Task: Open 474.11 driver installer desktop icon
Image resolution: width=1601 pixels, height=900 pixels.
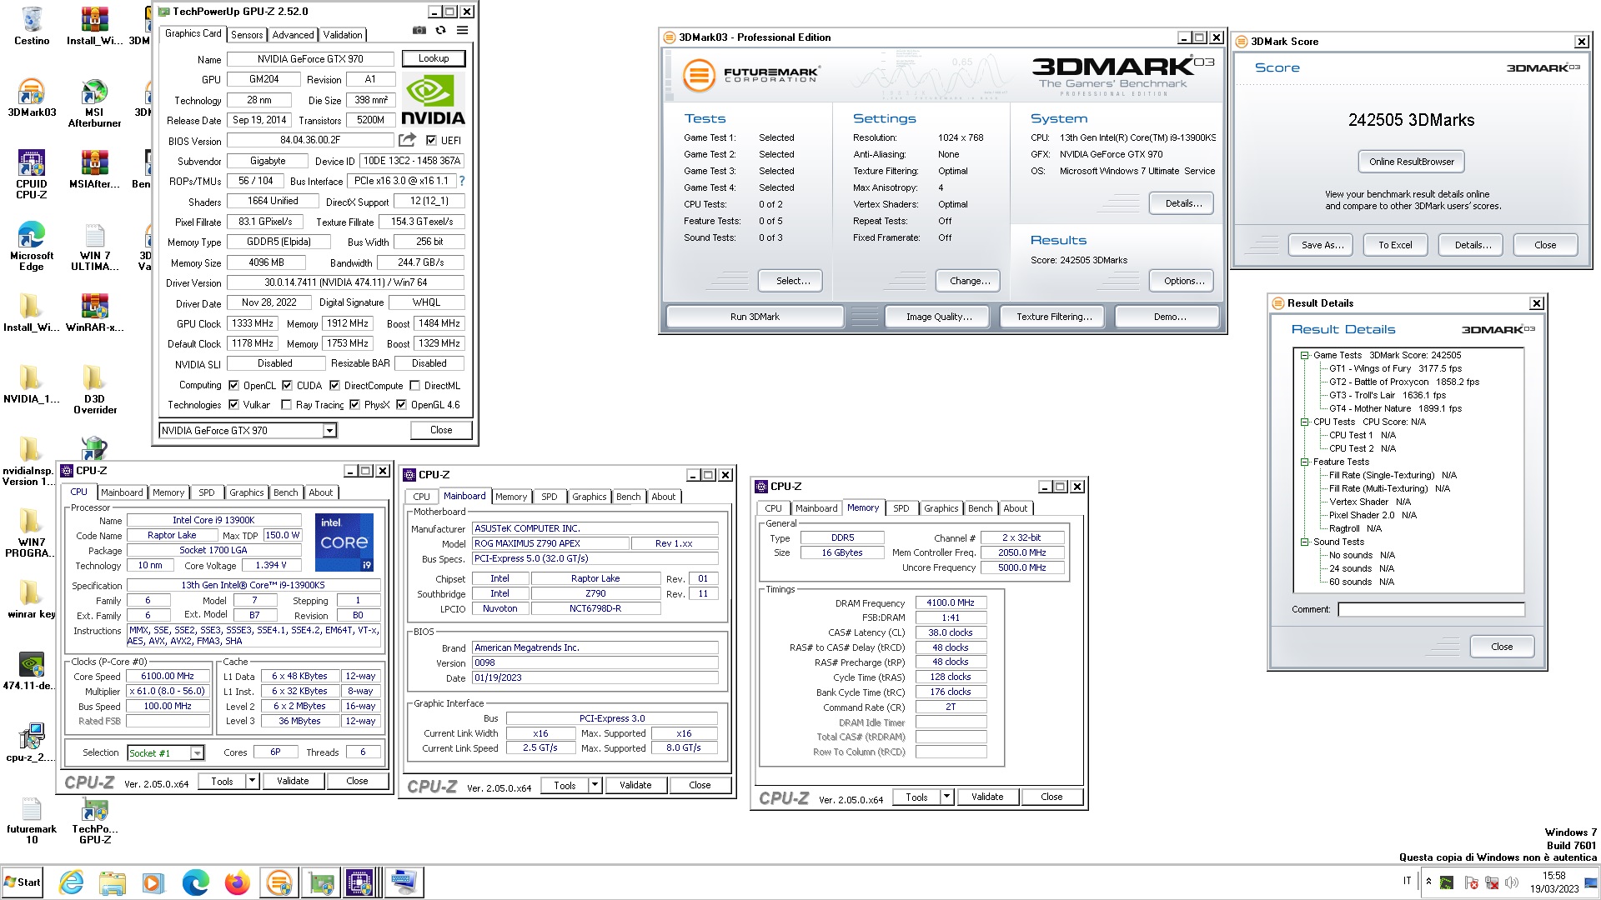Action: [x=32, y=672]
